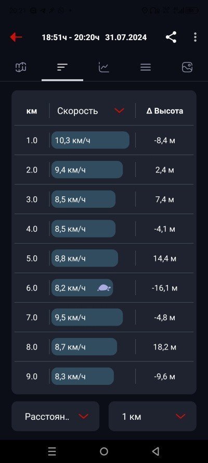Select the 9,5 км/ч split row
Image resolution: width=208 pixels, height=463 pixels.
coord(104,317)
